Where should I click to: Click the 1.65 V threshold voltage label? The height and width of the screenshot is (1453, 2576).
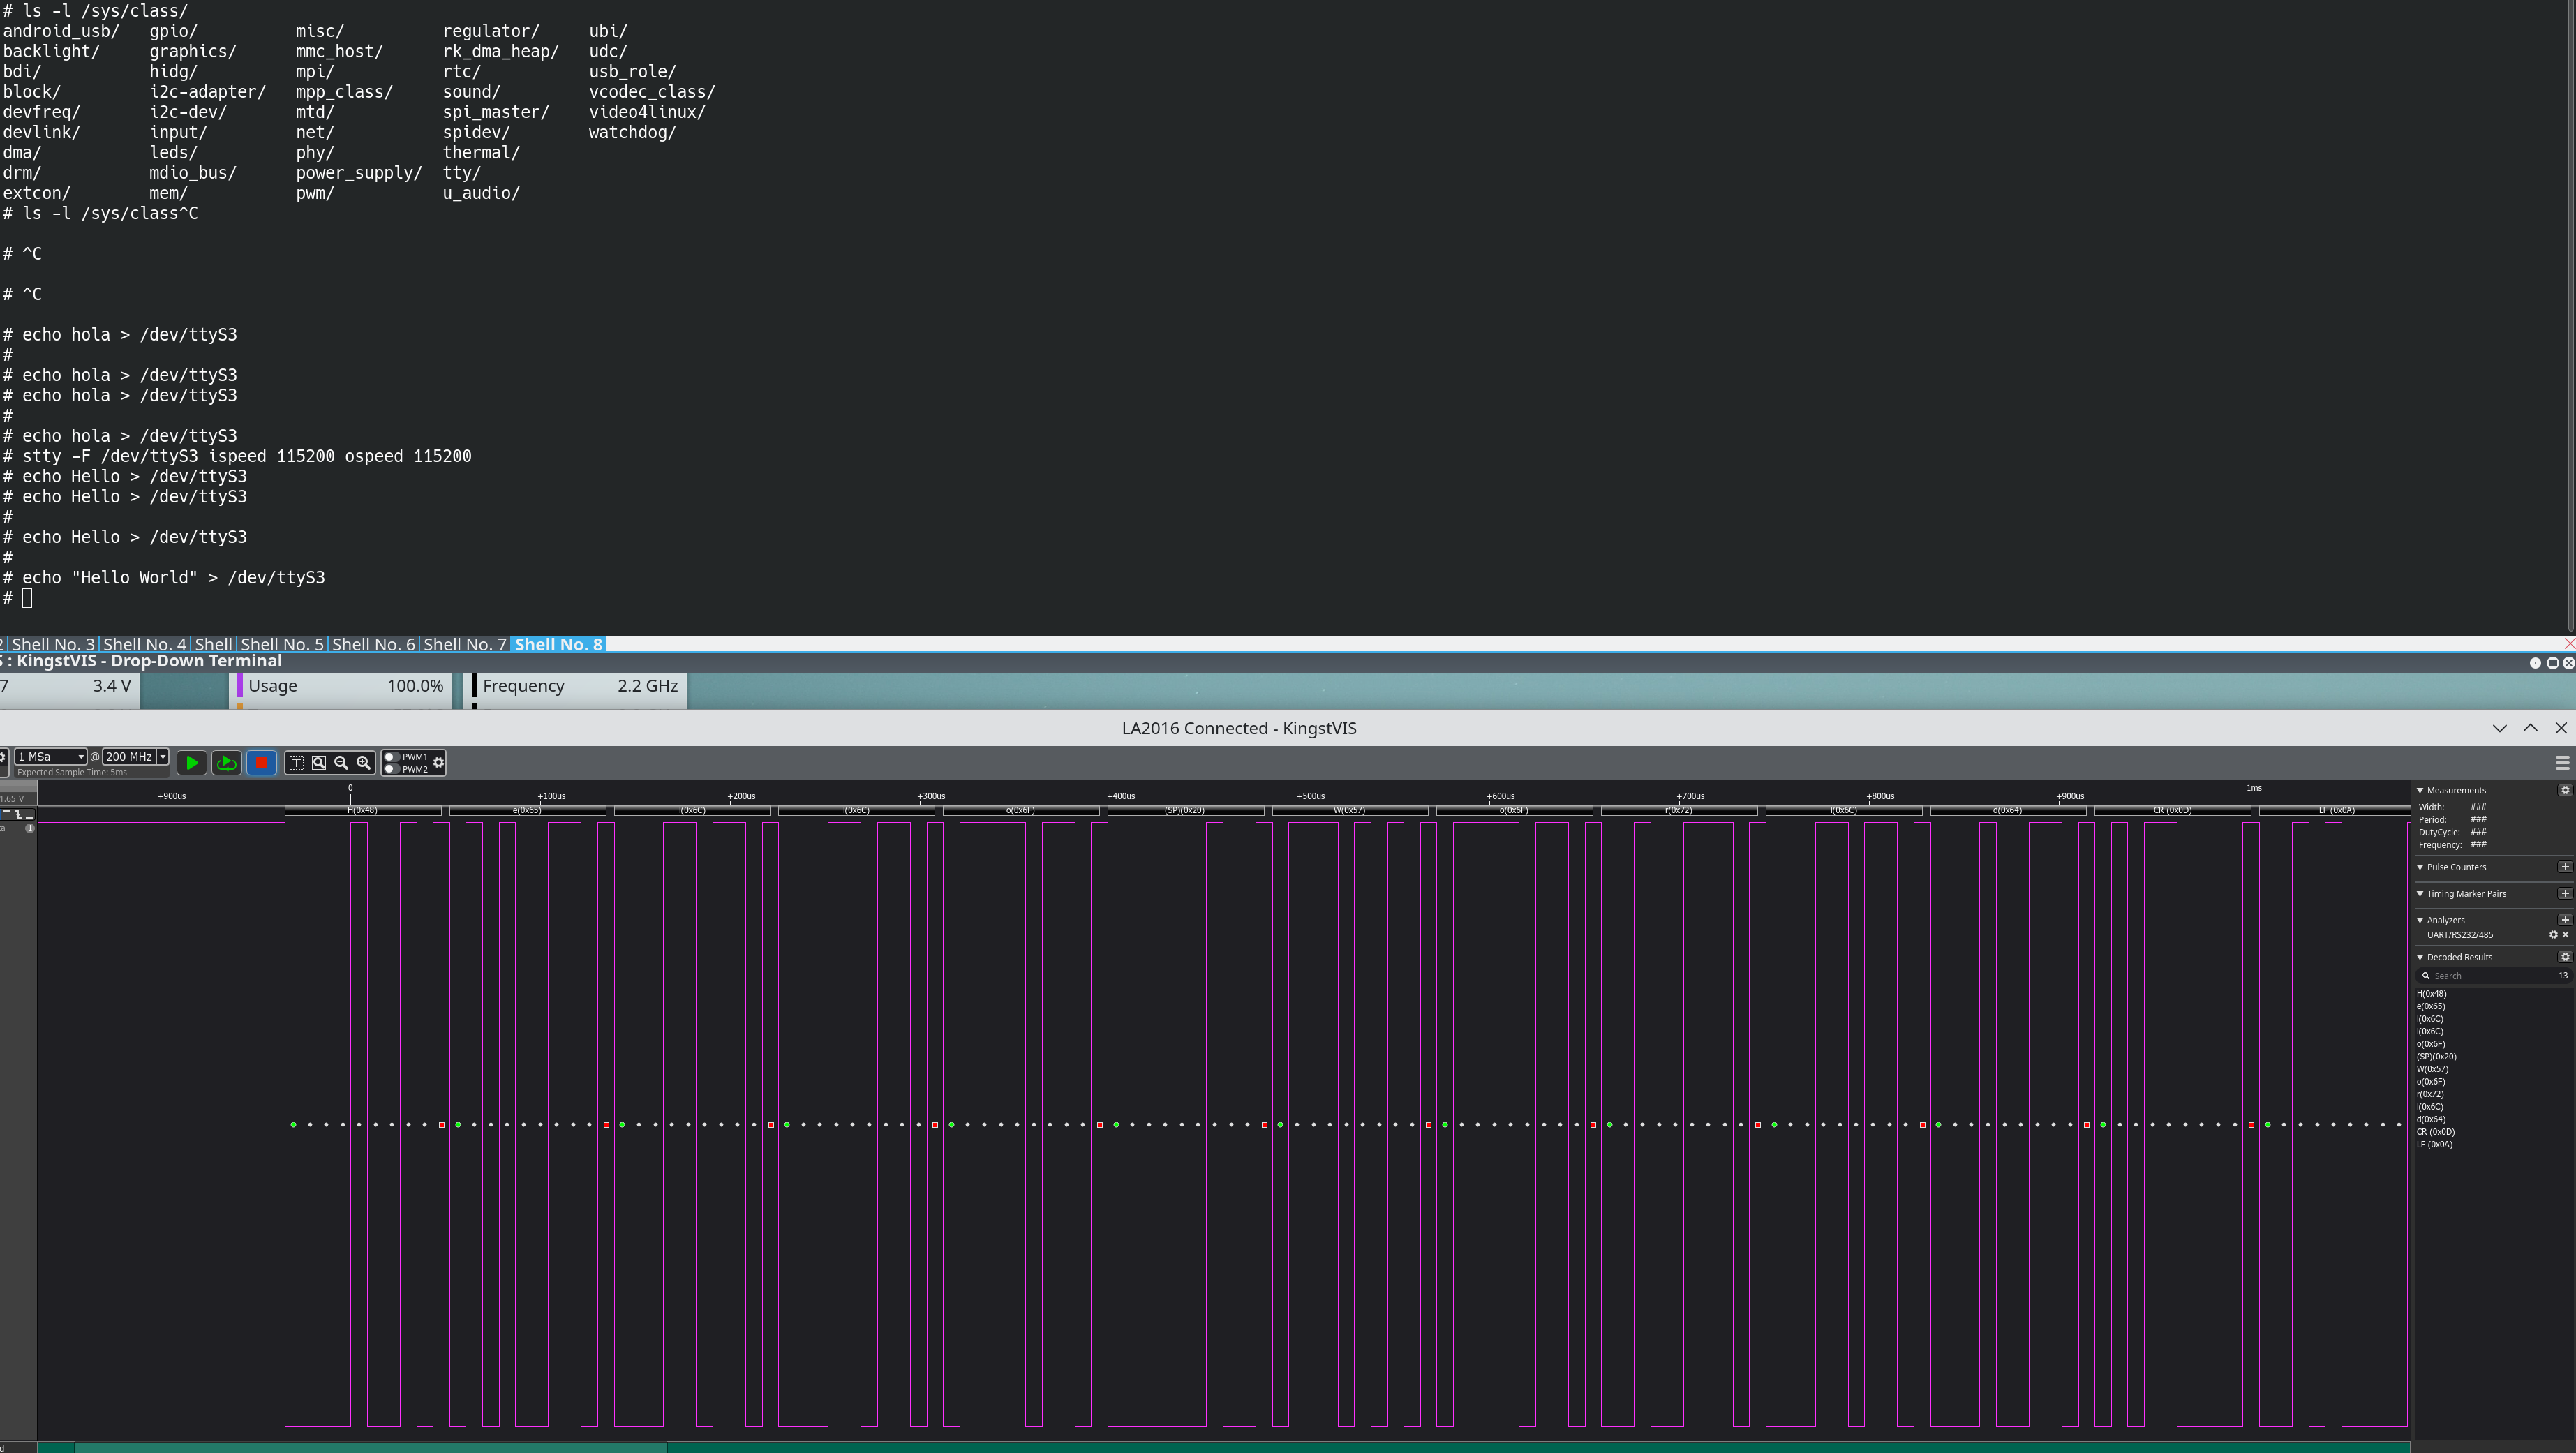[x=12, y=799]
